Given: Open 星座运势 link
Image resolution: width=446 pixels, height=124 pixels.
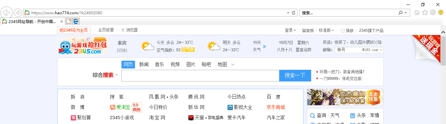Looking at the screenshot, I should pyautogui.click(x=303, y=50).
